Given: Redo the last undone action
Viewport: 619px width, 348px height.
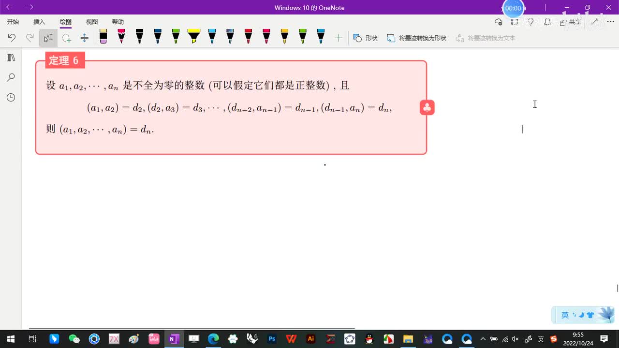Looking at the screenshot, I should pos(29,38).
